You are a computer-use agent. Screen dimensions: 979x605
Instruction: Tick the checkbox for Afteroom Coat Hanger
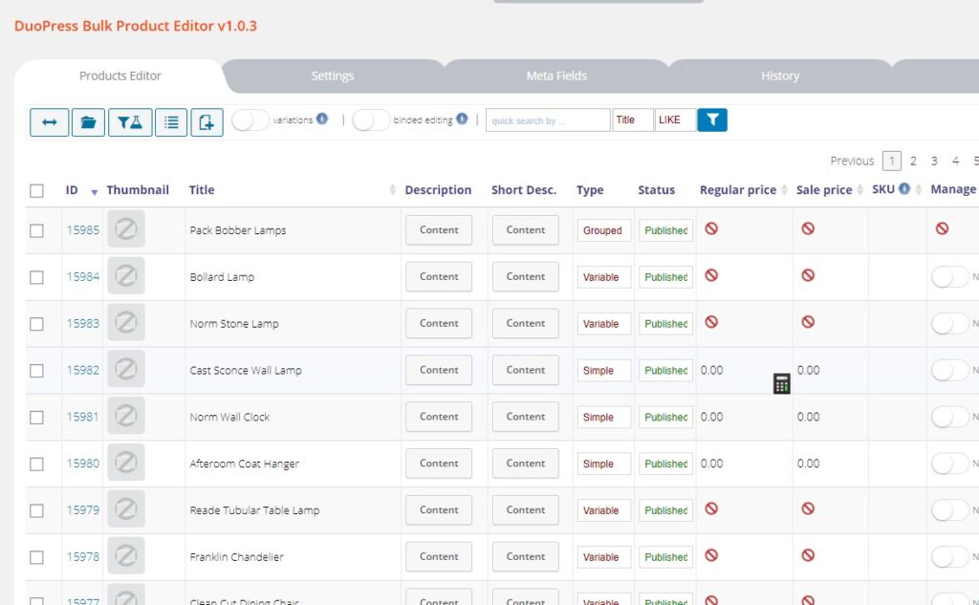point(37,464)
